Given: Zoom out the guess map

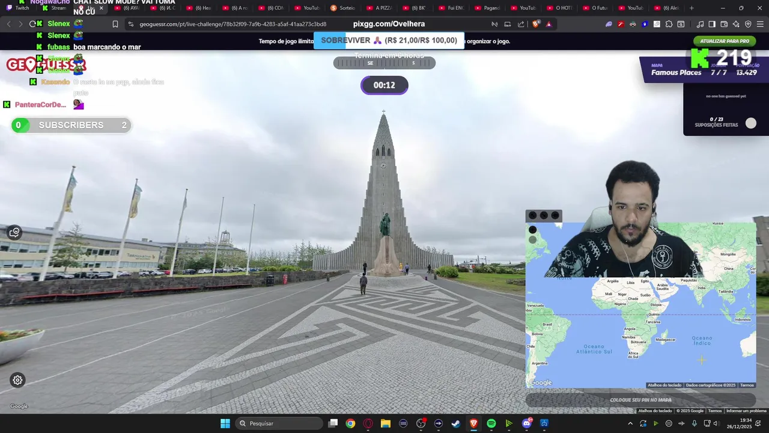Looking at the screenshot, I should (532, 240).
